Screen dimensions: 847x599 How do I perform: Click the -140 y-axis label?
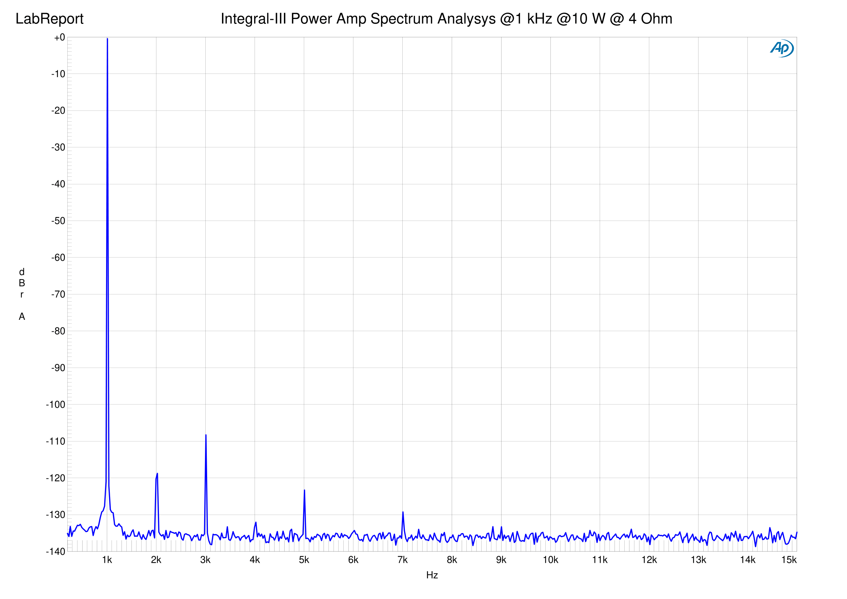click(56, 552)
